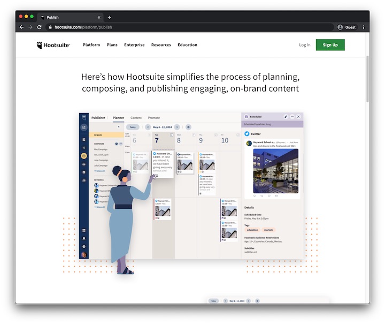Close the Scheduled panel with the X

(298, 116)
